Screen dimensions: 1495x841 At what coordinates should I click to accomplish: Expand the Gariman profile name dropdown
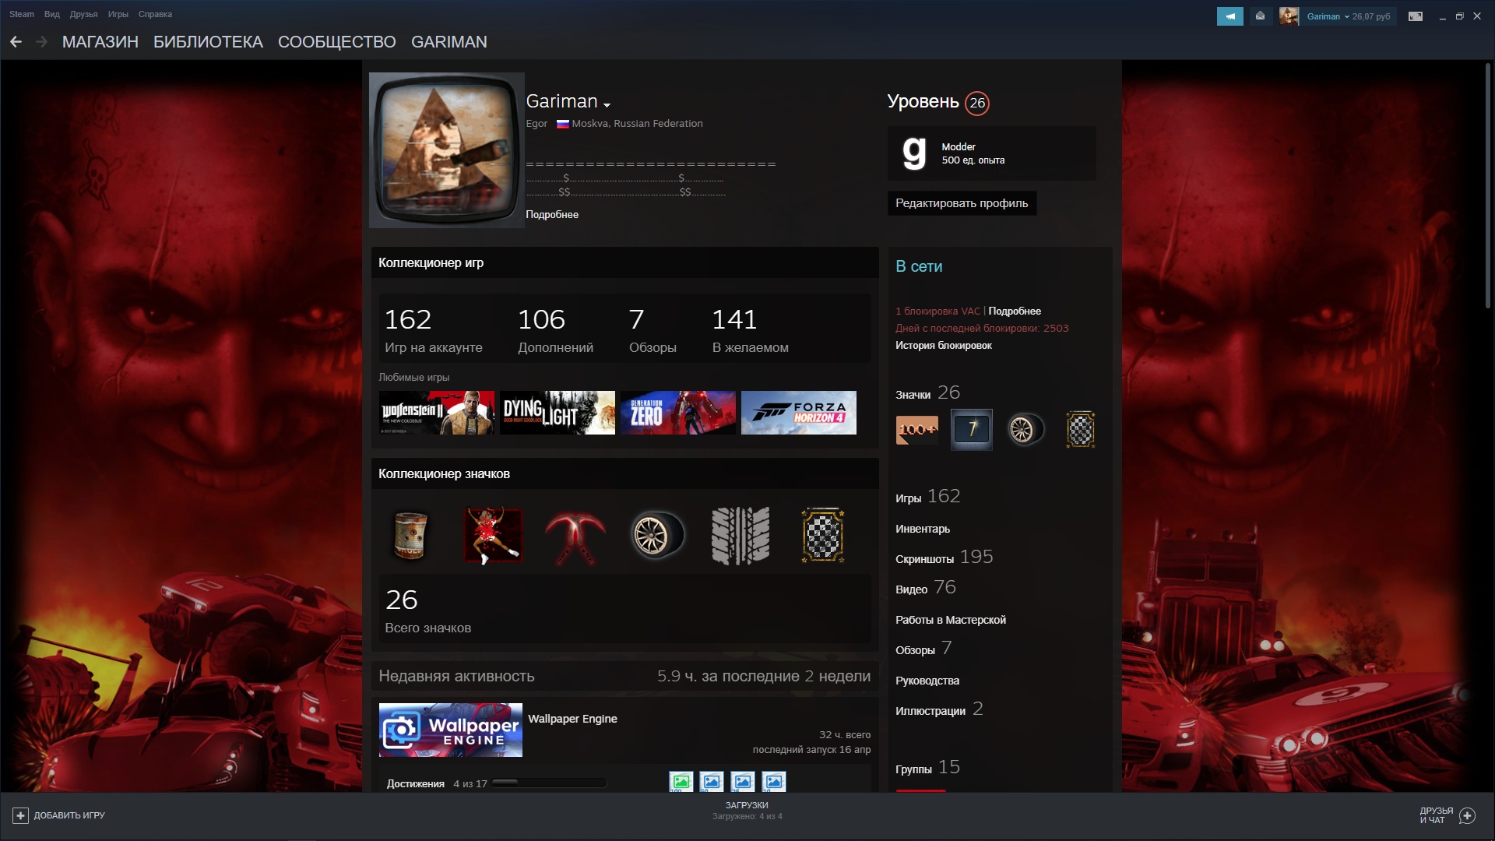[x=607, y=104]
